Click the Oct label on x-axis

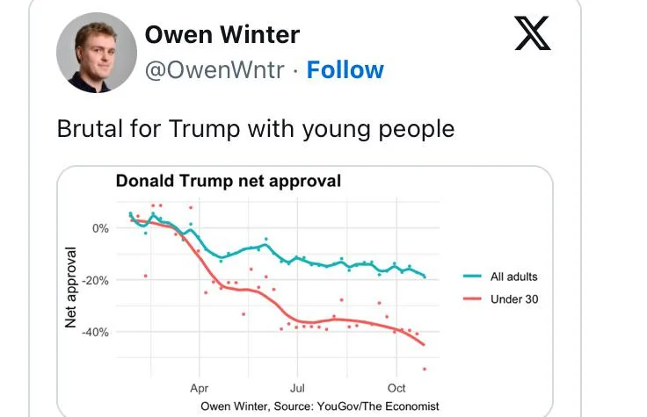point(396,387)
